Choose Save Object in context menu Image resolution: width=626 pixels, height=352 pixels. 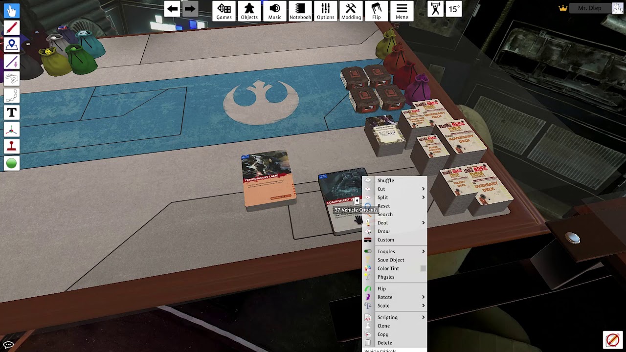click(390, 260)
